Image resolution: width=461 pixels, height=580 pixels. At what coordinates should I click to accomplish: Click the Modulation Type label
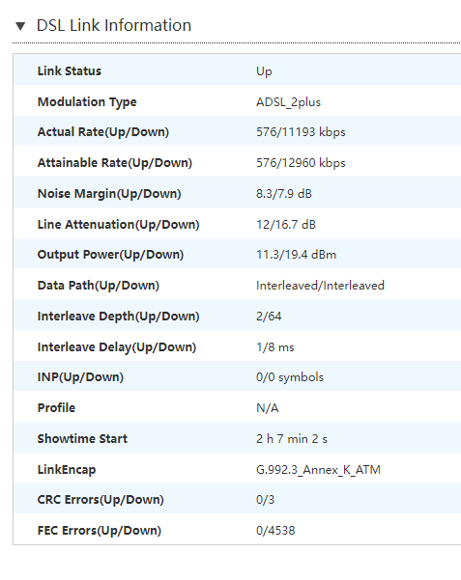[x=87, y=101]
